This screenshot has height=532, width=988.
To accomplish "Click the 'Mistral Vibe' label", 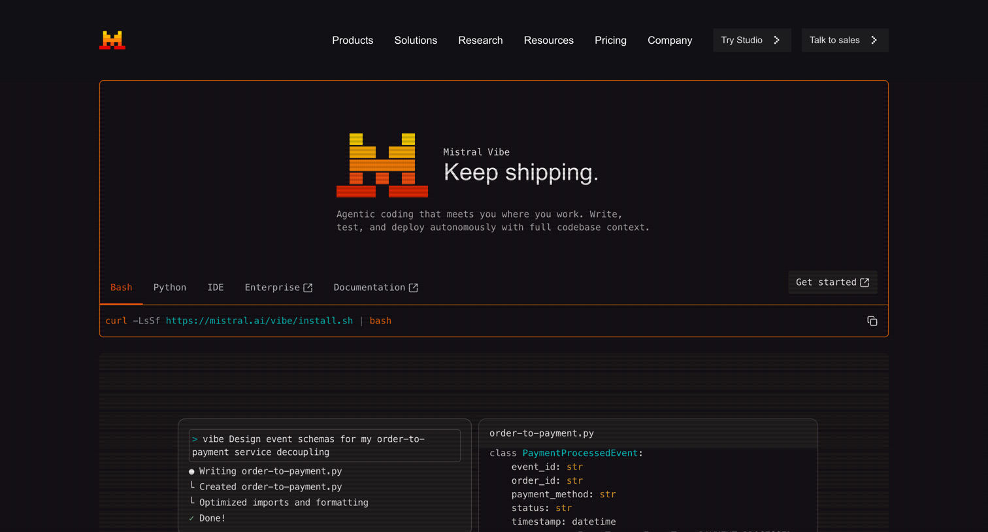I will (x=476, y=152).
